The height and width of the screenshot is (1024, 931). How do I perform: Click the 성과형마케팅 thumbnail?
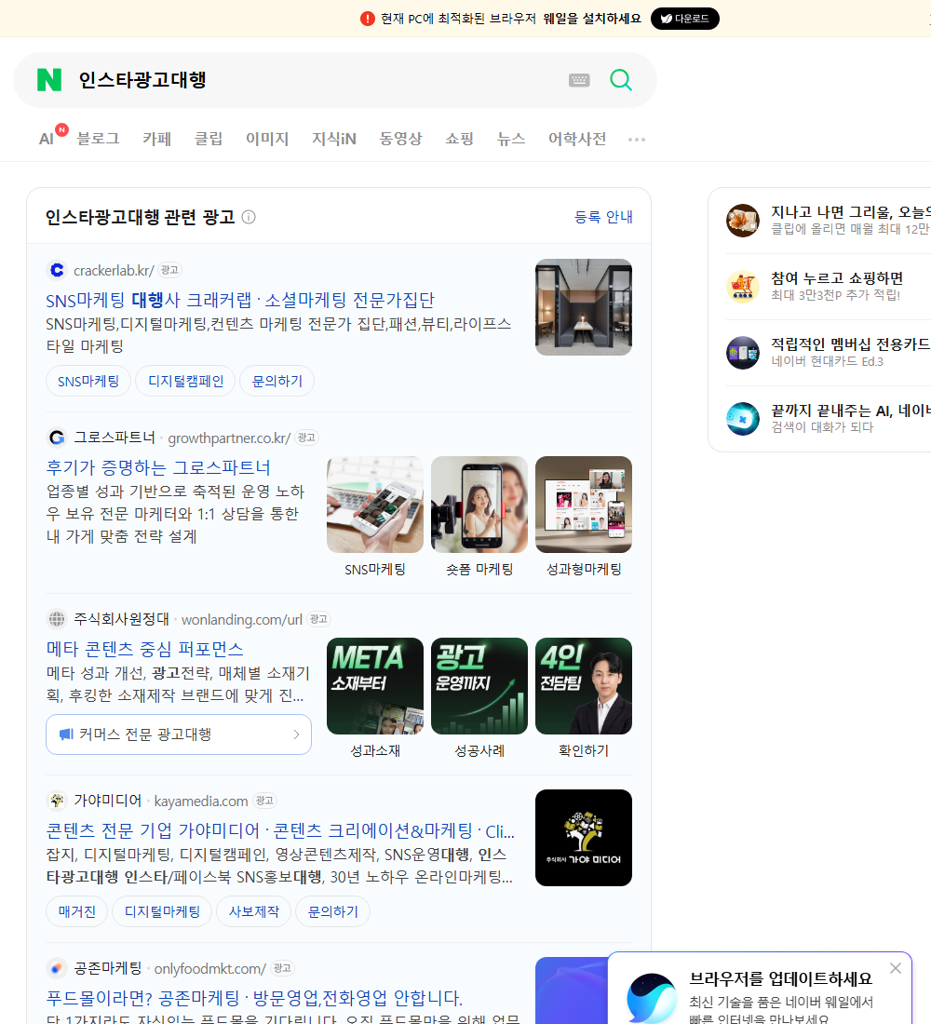(584, 505)
